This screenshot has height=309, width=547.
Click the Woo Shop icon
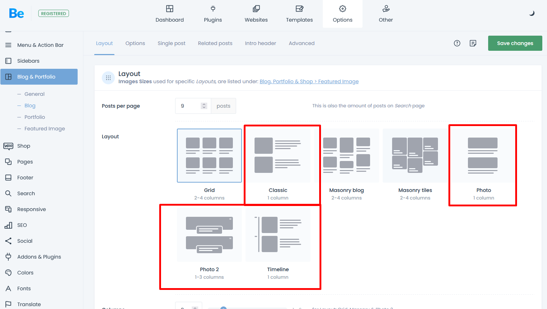(x=8, y=146)
